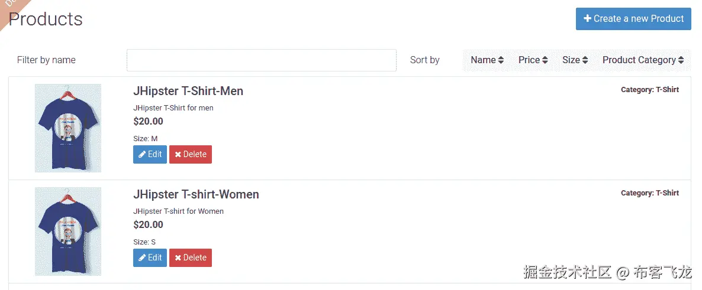
Task: Click the sort arrows icon beside Price
Action: pyautogui.click(x=545, y=60)
